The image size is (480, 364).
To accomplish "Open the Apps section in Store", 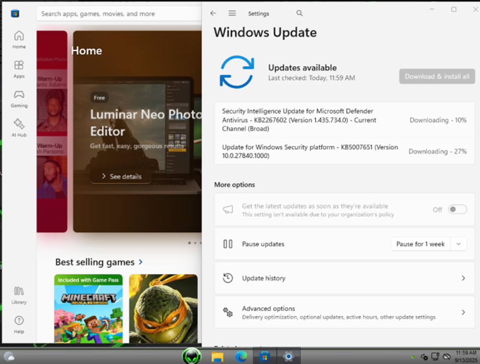I will pos(19,69).
